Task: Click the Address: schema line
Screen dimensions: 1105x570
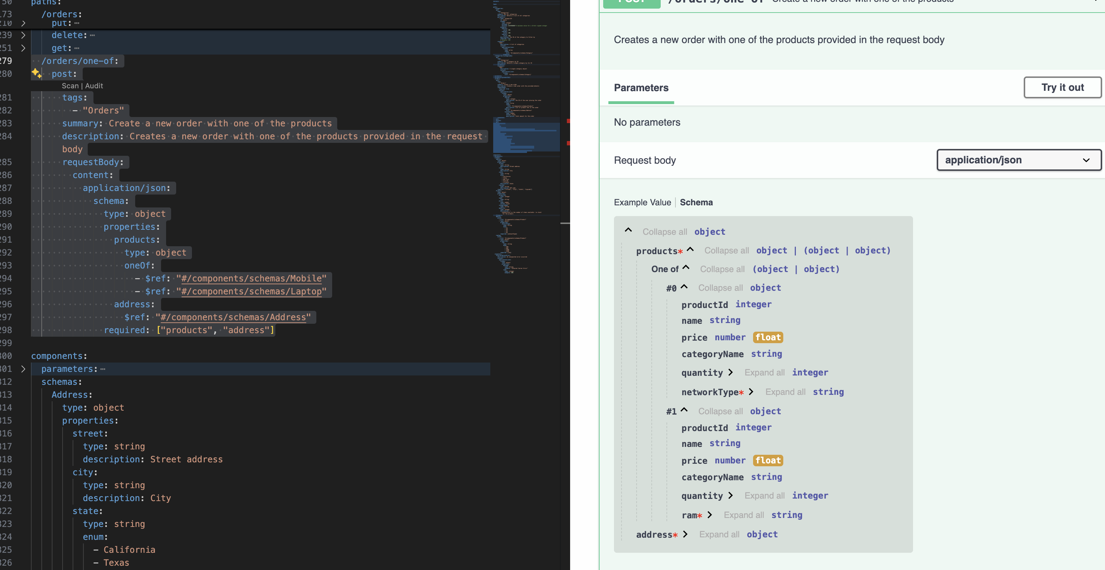Action: pyautogui.click(x=72, y=394)
